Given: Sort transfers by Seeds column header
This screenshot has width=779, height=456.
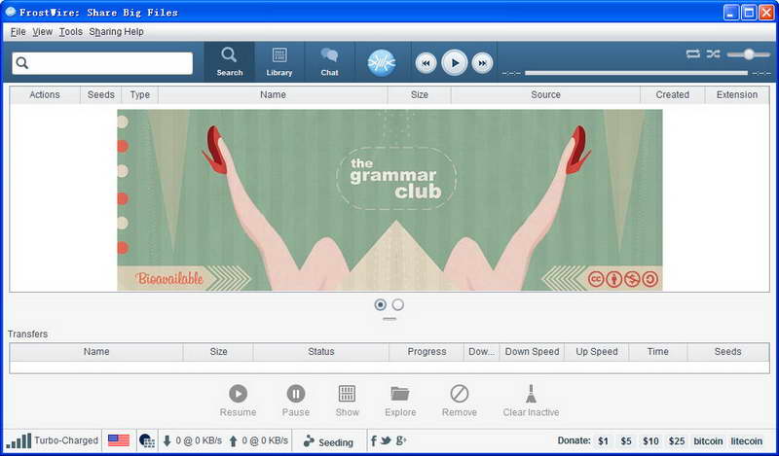Looking at the screenshot, I should coord(727,352).
